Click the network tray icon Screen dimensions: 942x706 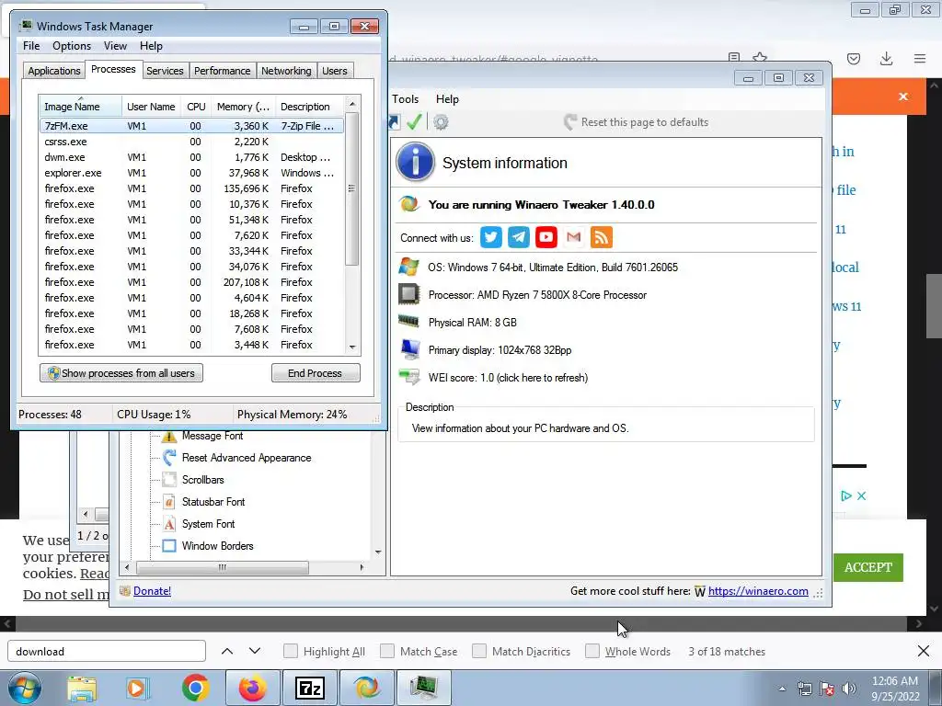tap(805, 689)
